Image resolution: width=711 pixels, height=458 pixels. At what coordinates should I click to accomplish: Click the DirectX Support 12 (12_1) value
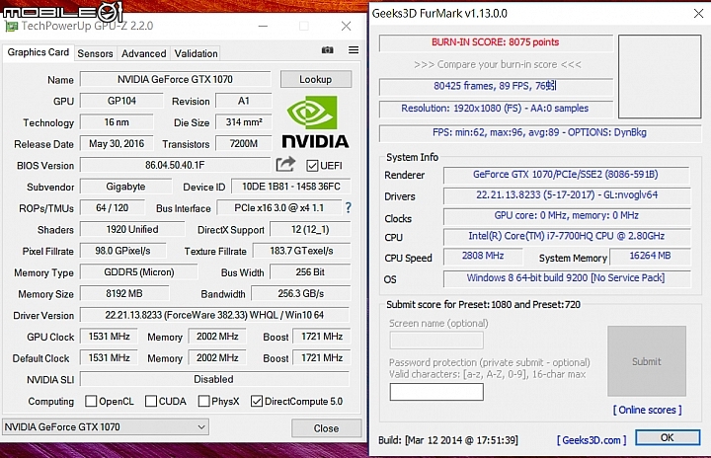click(310, 229)
